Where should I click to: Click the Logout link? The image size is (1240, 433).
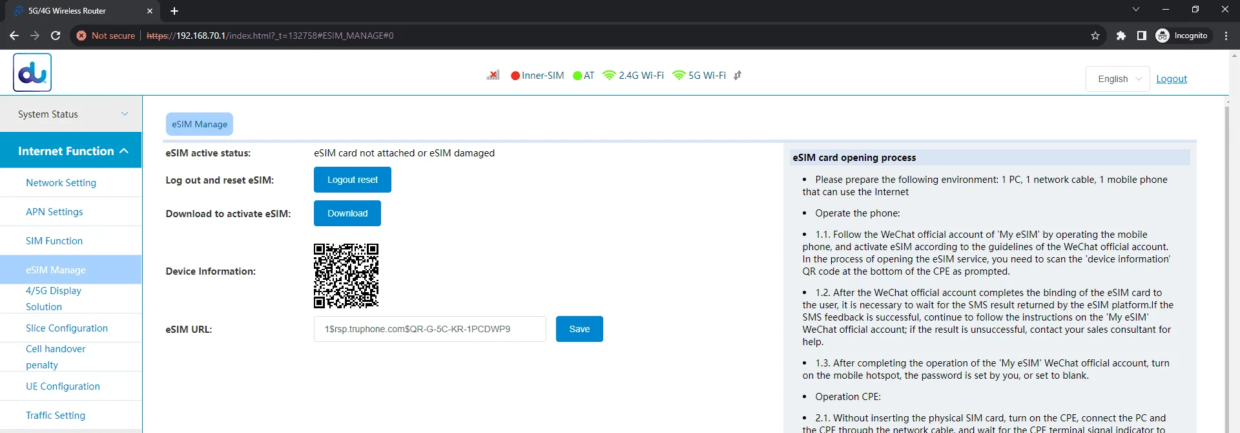1172,79
